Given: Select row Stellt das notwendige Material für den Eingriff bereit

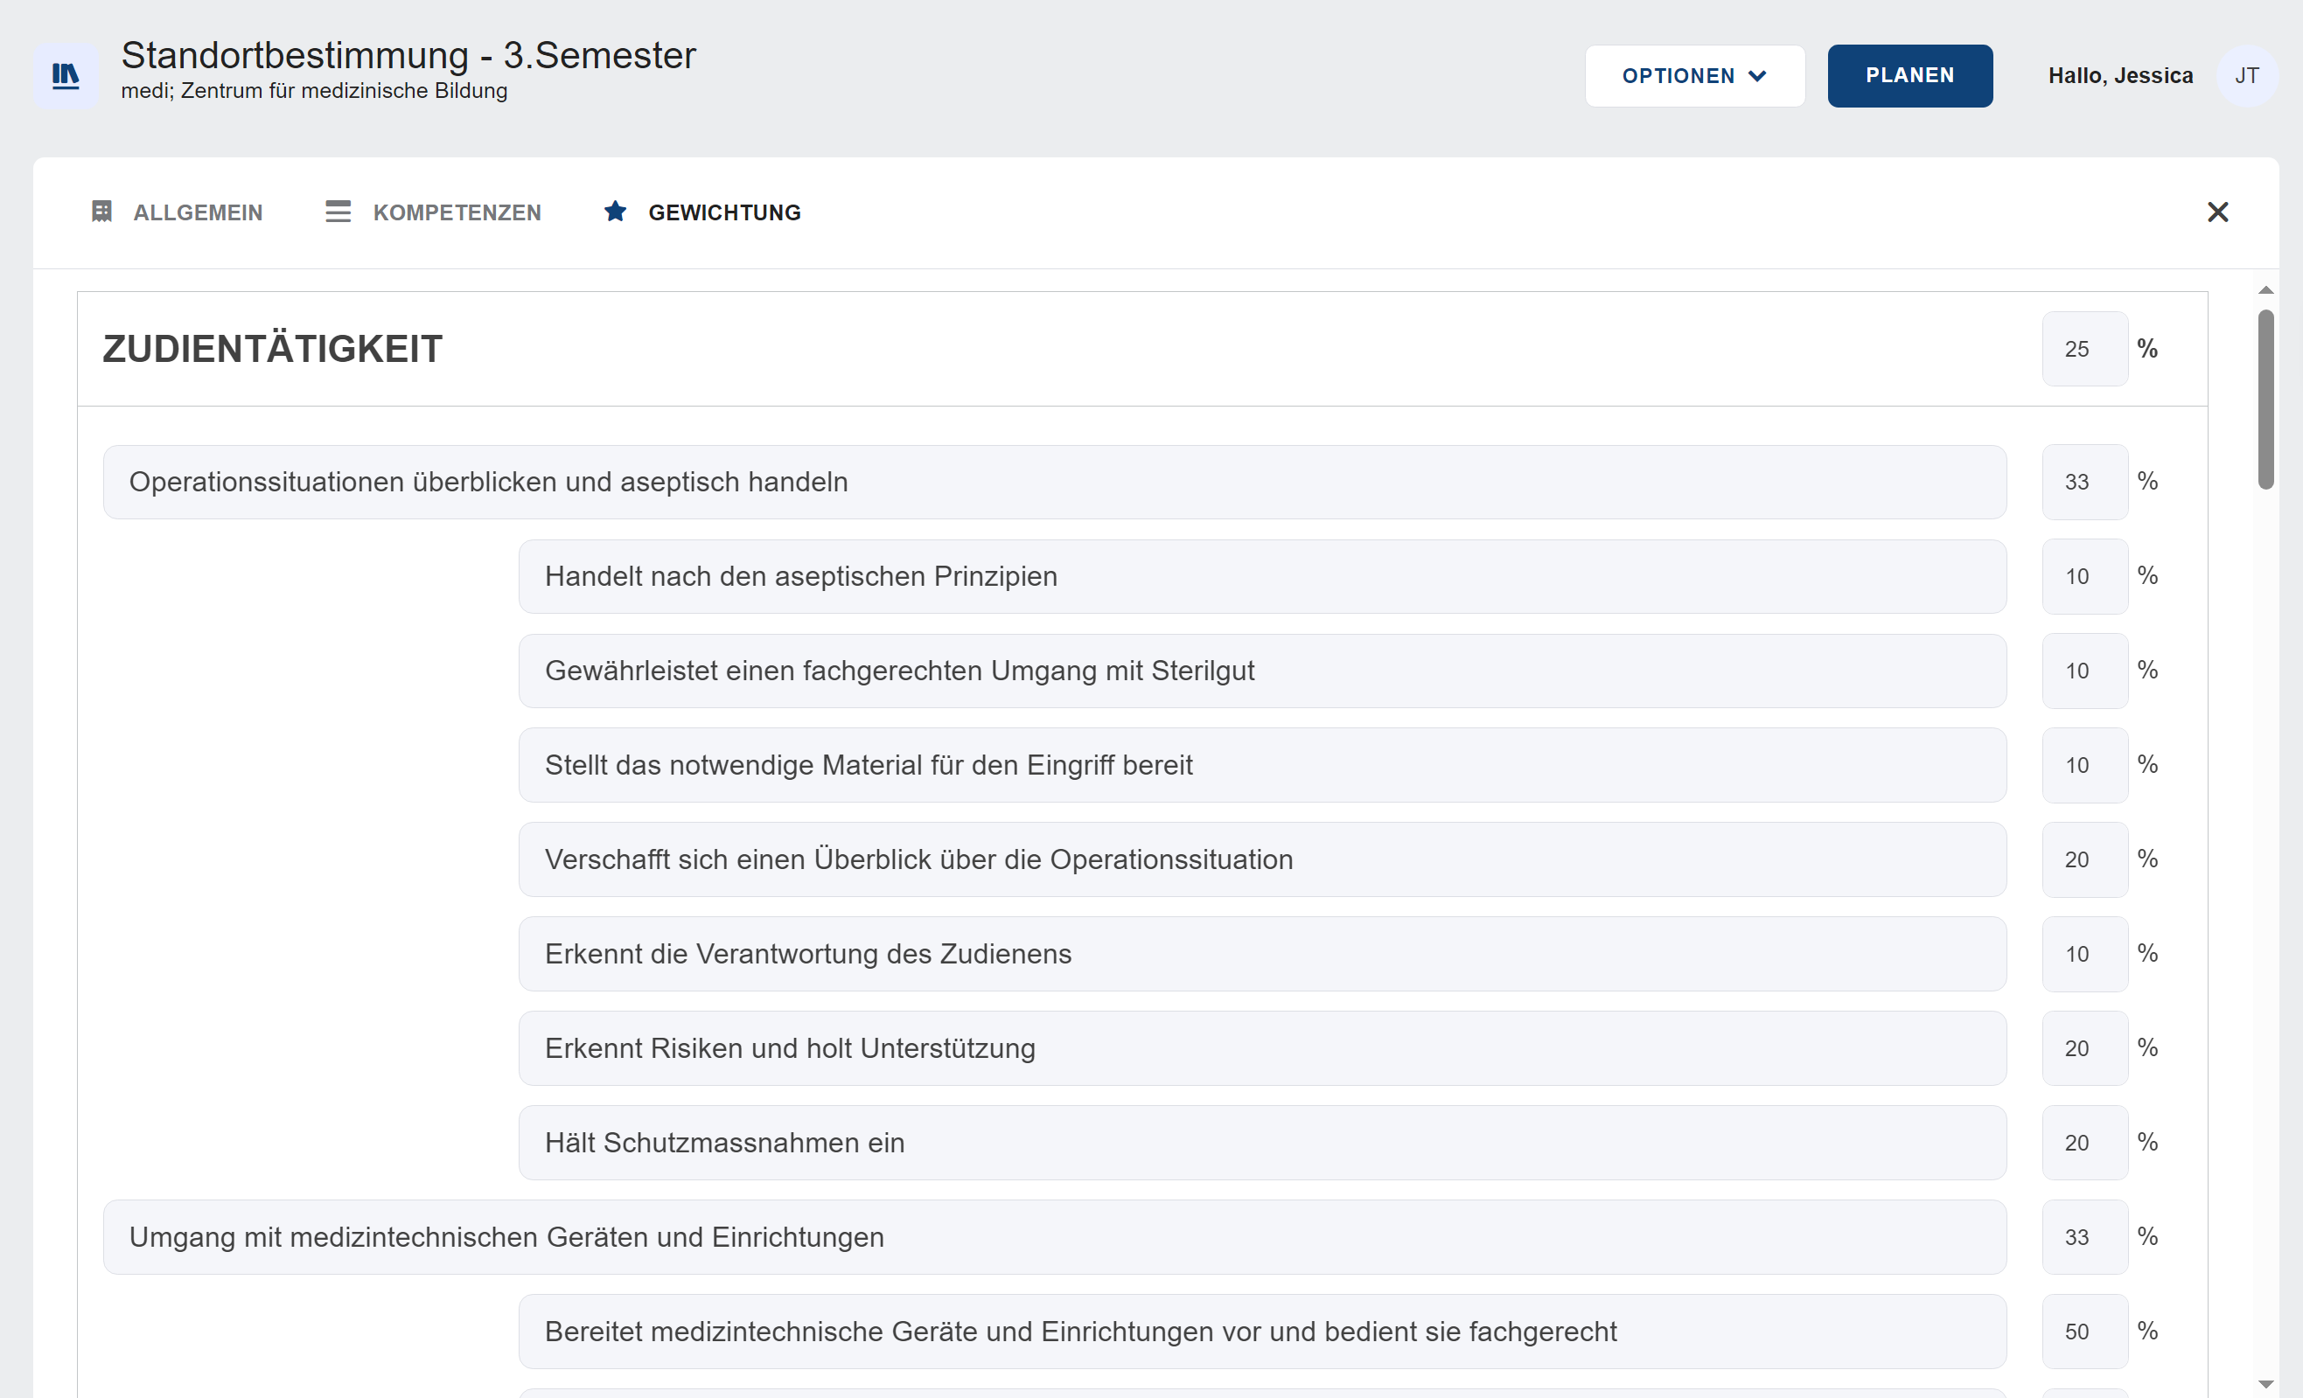Looking at the screenshot, I should 1263,765.
